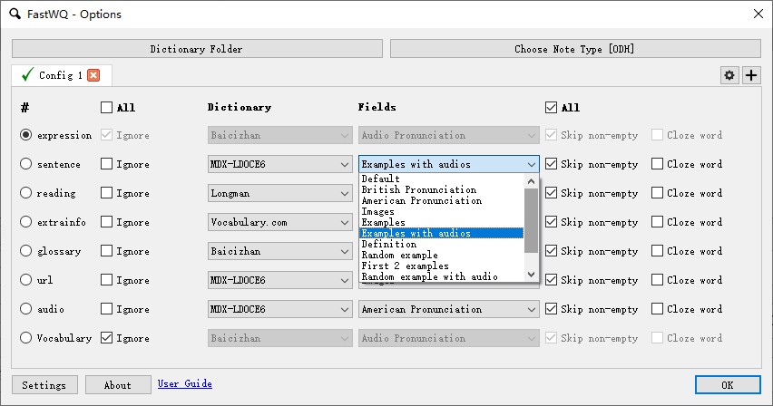This screenshot has height=406, width=773.
Task: Enable Cloze word for extrainfo row
Action: coord(657,222)
